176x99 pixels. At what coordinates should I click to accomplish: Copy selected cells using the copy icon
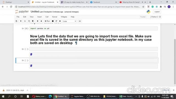29,21
